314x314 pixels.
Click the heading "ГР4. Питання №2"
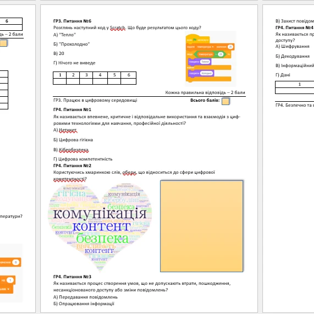click(x=72, y=166)
